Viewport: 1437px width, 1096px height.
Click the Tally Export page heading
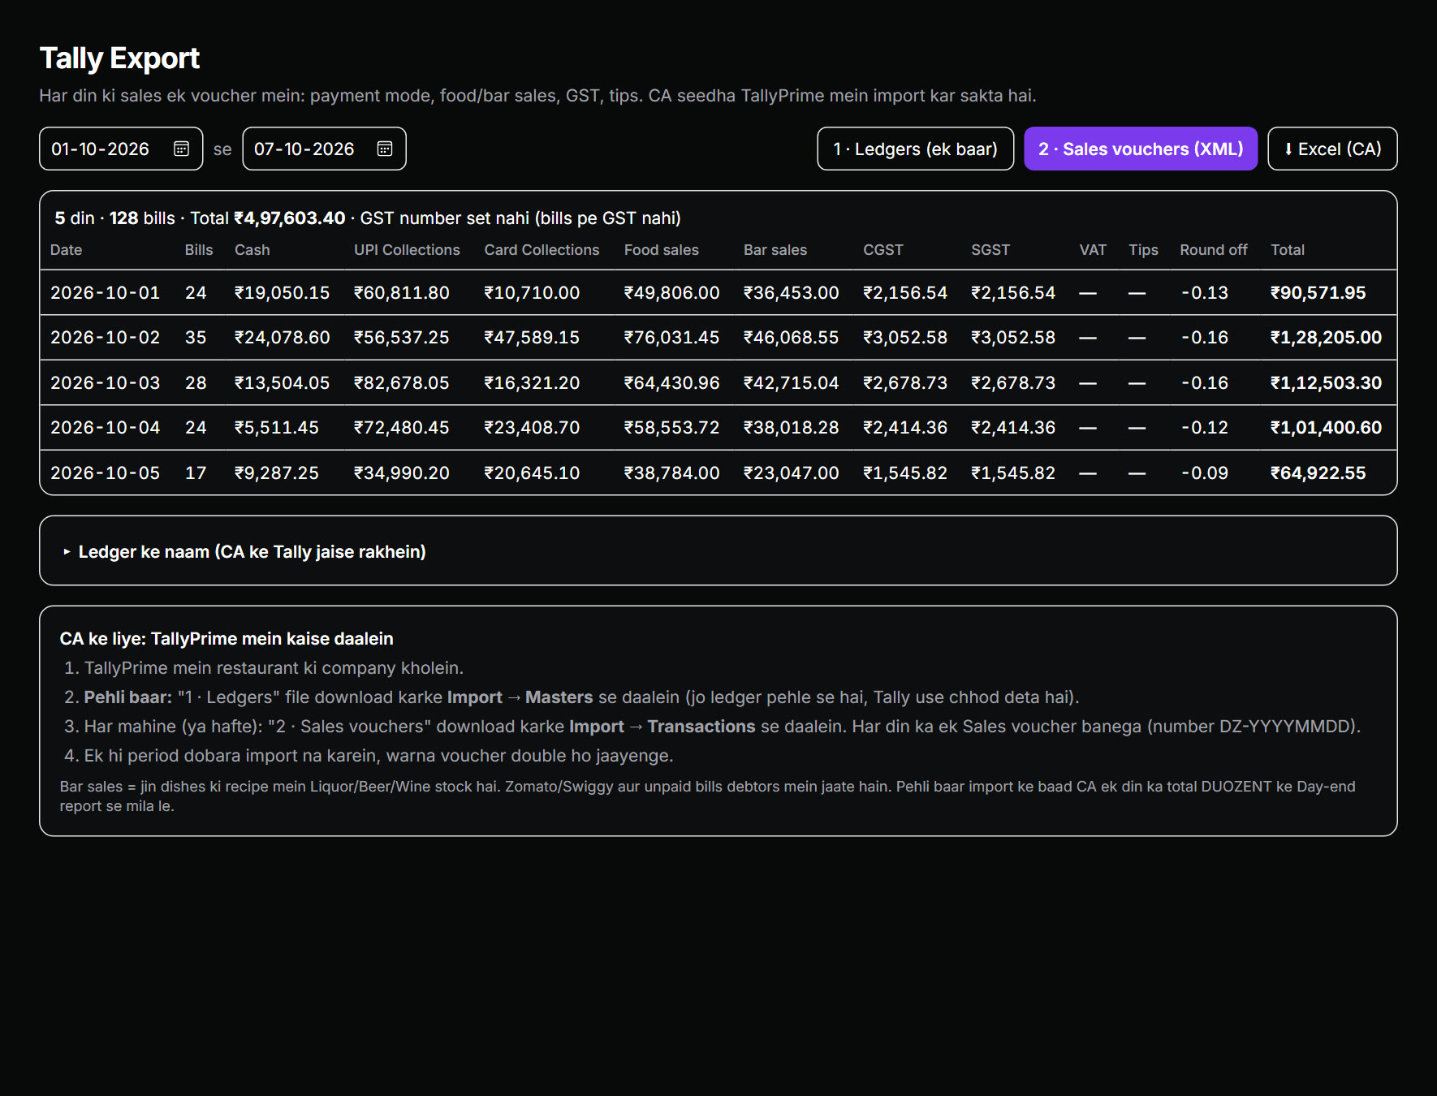pos(119,58)
